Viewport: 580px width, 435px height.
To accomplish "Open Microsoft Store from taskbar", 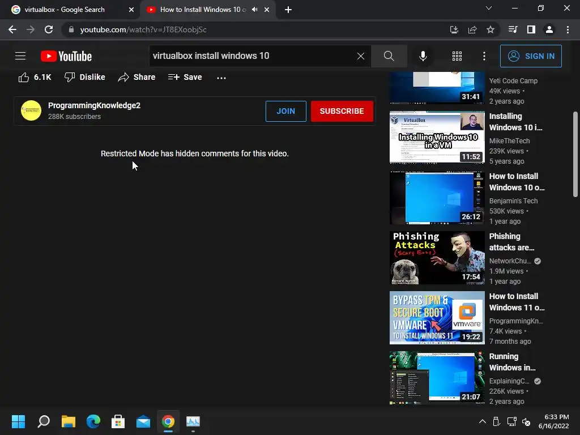I will (118, 421).
